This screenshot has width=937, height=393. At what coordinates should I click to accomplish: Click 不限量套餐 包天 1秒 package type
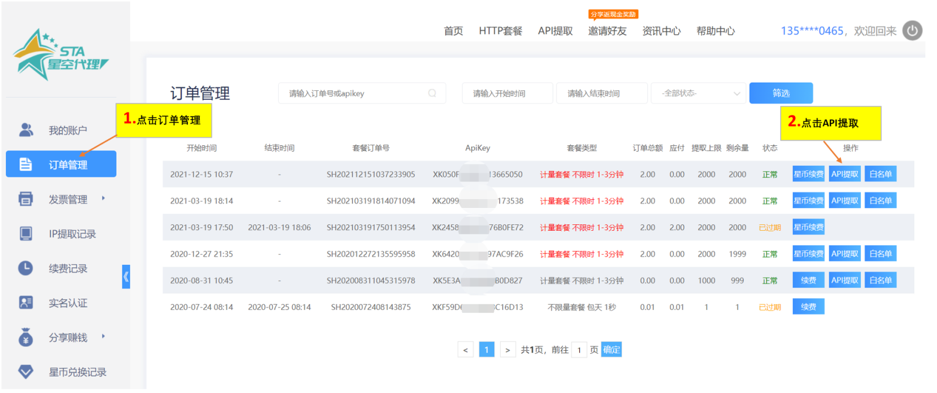coord(582,307)
